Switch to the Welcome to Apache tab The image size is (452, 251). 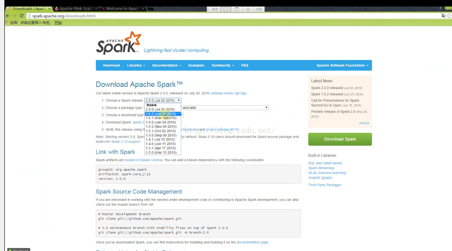click(122, 9)
